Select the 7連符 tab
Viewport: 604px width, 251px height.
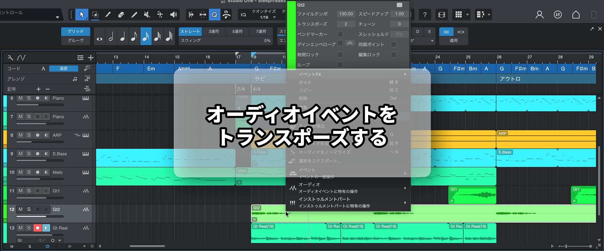pyautogui.click(x=261, y=32)
